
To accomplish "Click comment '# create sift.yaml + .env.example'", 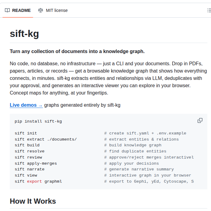I will tap(145, 133).
